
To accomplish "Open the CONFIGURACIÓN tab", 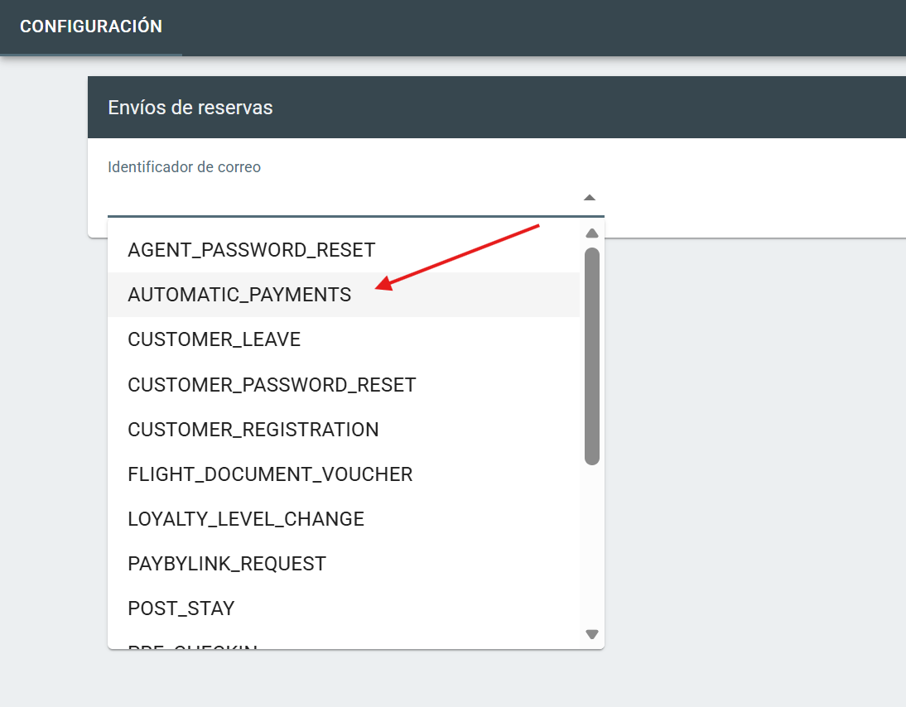I will (91, 26).
